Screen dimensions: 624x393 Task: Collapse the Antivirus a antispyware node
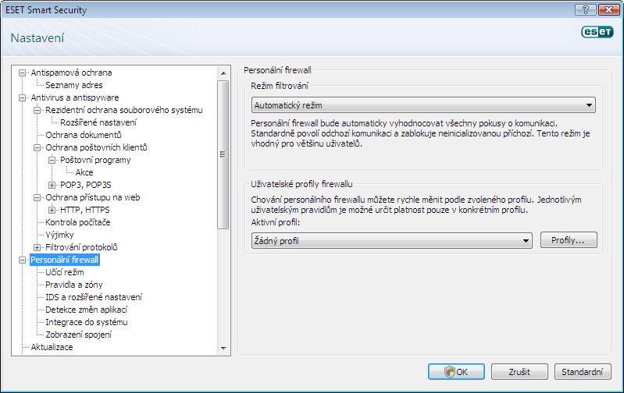coord(23,97)
